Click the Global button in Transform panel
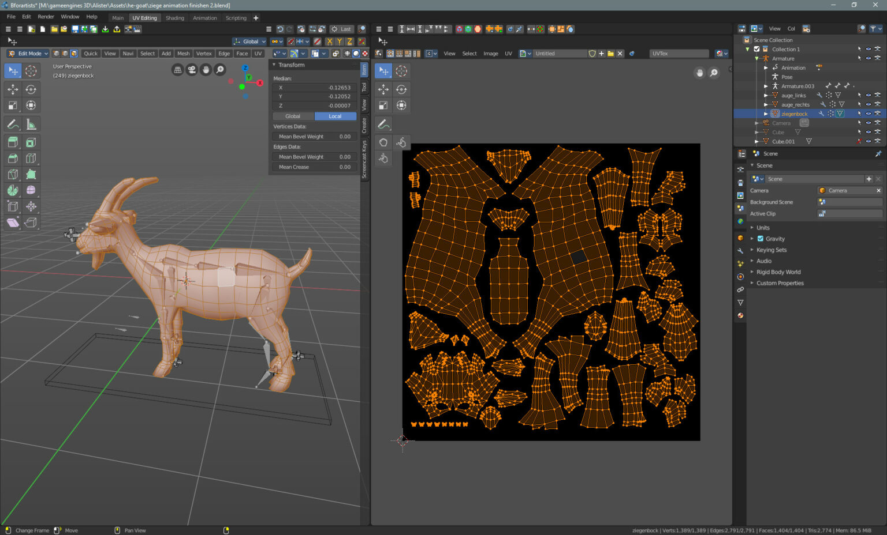The width and height of the screenshot is (887, 535). pos(293,116)
